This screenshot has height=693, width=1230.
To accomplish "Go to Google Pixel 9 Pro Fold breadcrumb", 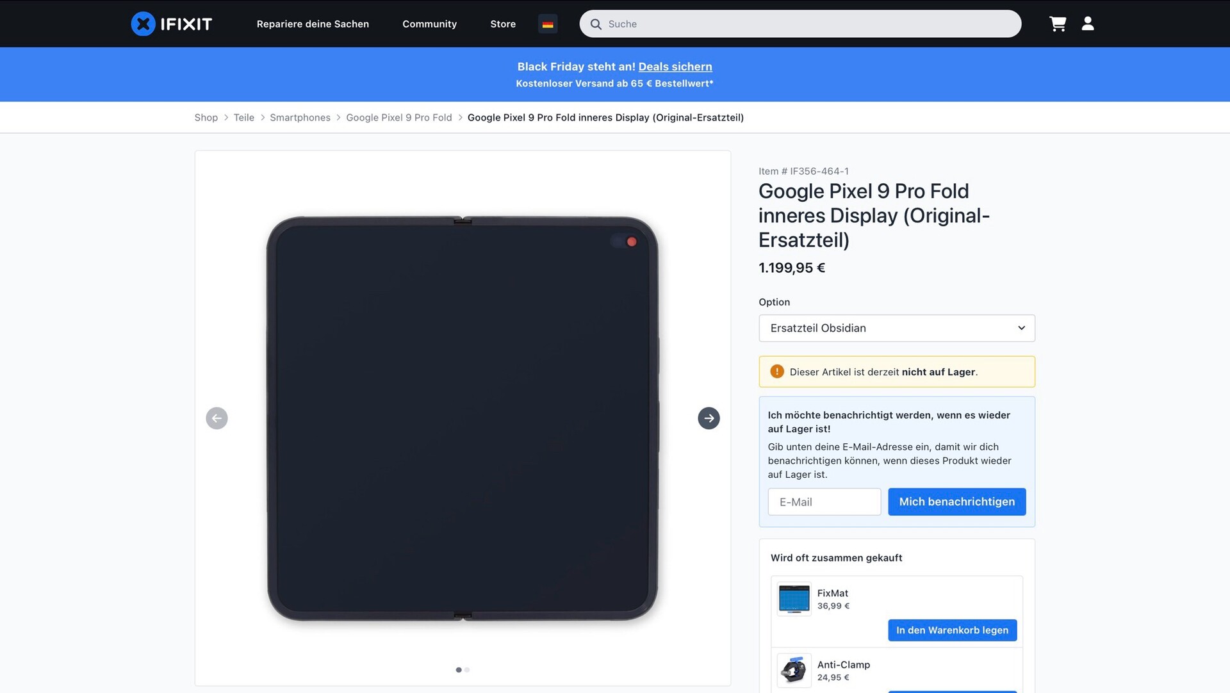I will (398, 117).
